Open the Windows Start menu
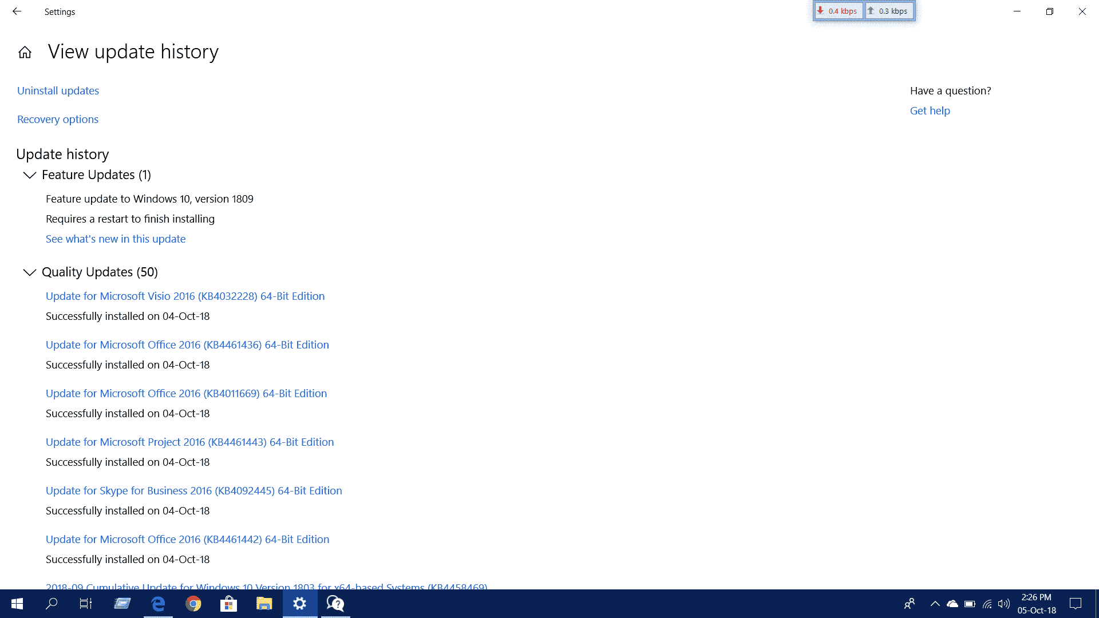 coord(17,604)
